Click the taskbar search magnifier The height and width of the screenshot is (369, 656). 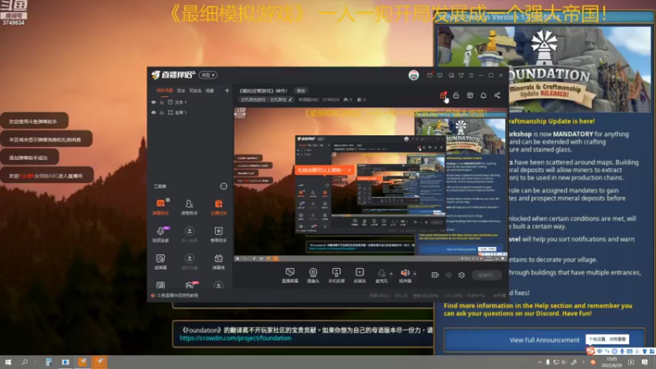click(x=25, y=362)
